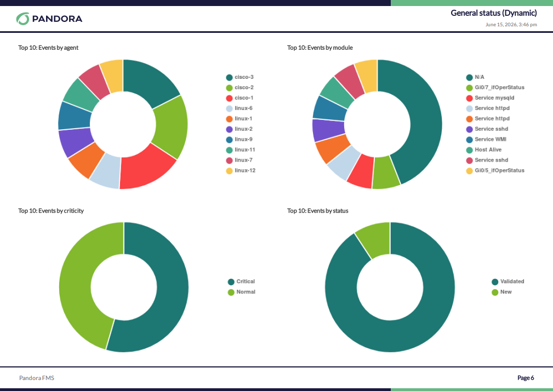The image size is (553, 391).
Task: Select the Normal legend label
Action: tap(246, 292)
